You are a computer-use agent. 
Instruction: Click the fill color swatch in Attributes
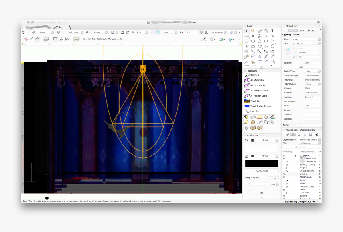(x=262, y=148)
